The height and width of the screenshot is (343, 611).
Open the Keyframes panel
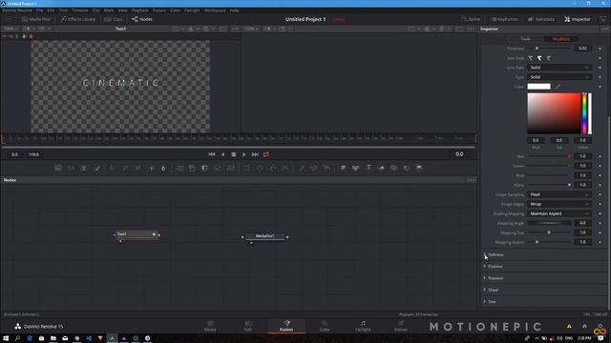(504, 19)
